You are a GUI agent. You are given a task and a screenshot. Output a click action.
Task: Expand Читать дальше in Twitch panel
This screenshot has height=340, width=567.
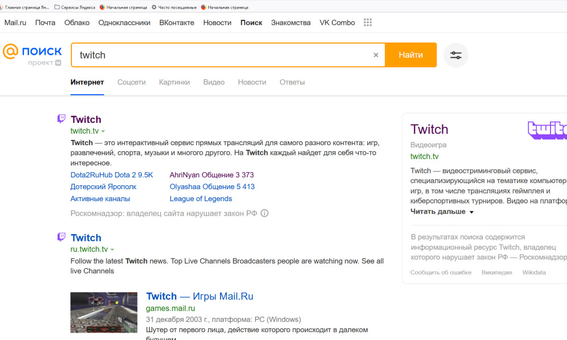pyautogui.click(x=442, y=211)
